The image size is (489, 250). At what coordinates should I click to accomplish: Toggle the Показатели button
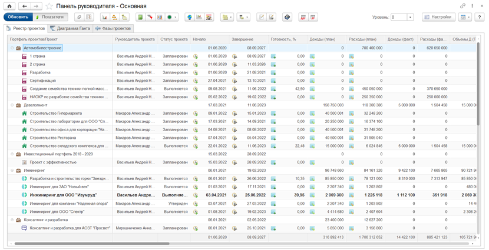[x=50, y=18]
